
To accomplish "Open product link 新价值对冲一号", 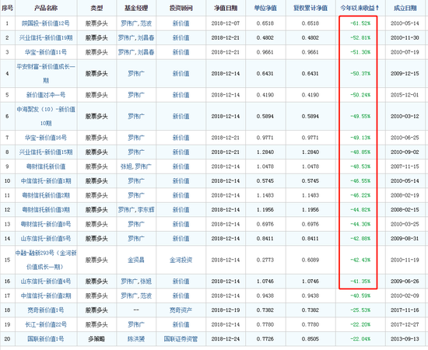I will click(46, 95).
